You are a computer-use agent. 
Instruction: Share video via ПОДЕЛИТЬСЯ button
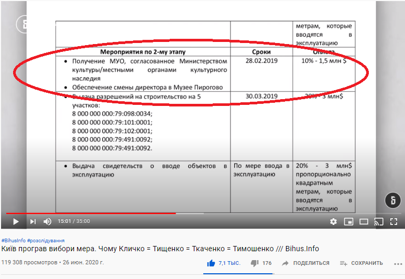pos(305,263)
